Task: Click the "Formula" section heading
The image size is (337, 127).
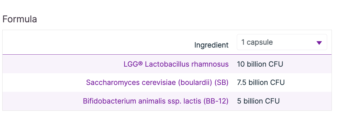Action: 20,19
